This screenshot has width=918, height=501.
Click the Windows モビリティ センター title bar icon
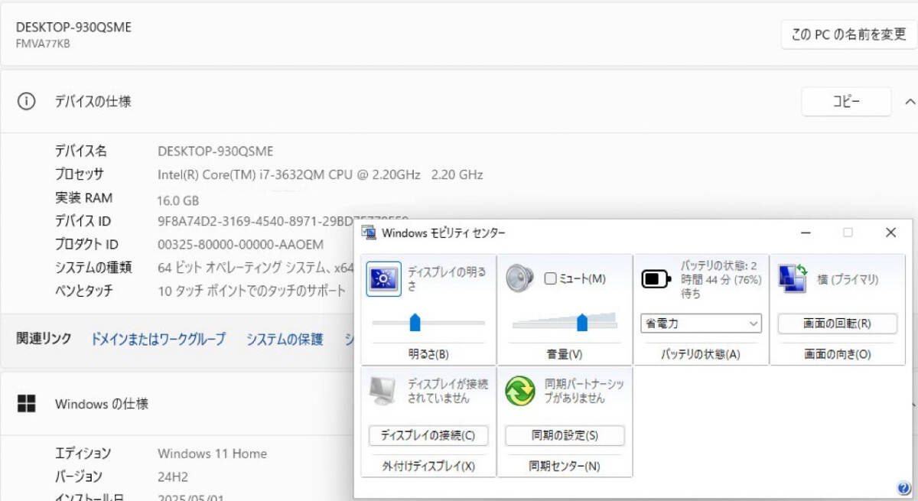[369, 233]
